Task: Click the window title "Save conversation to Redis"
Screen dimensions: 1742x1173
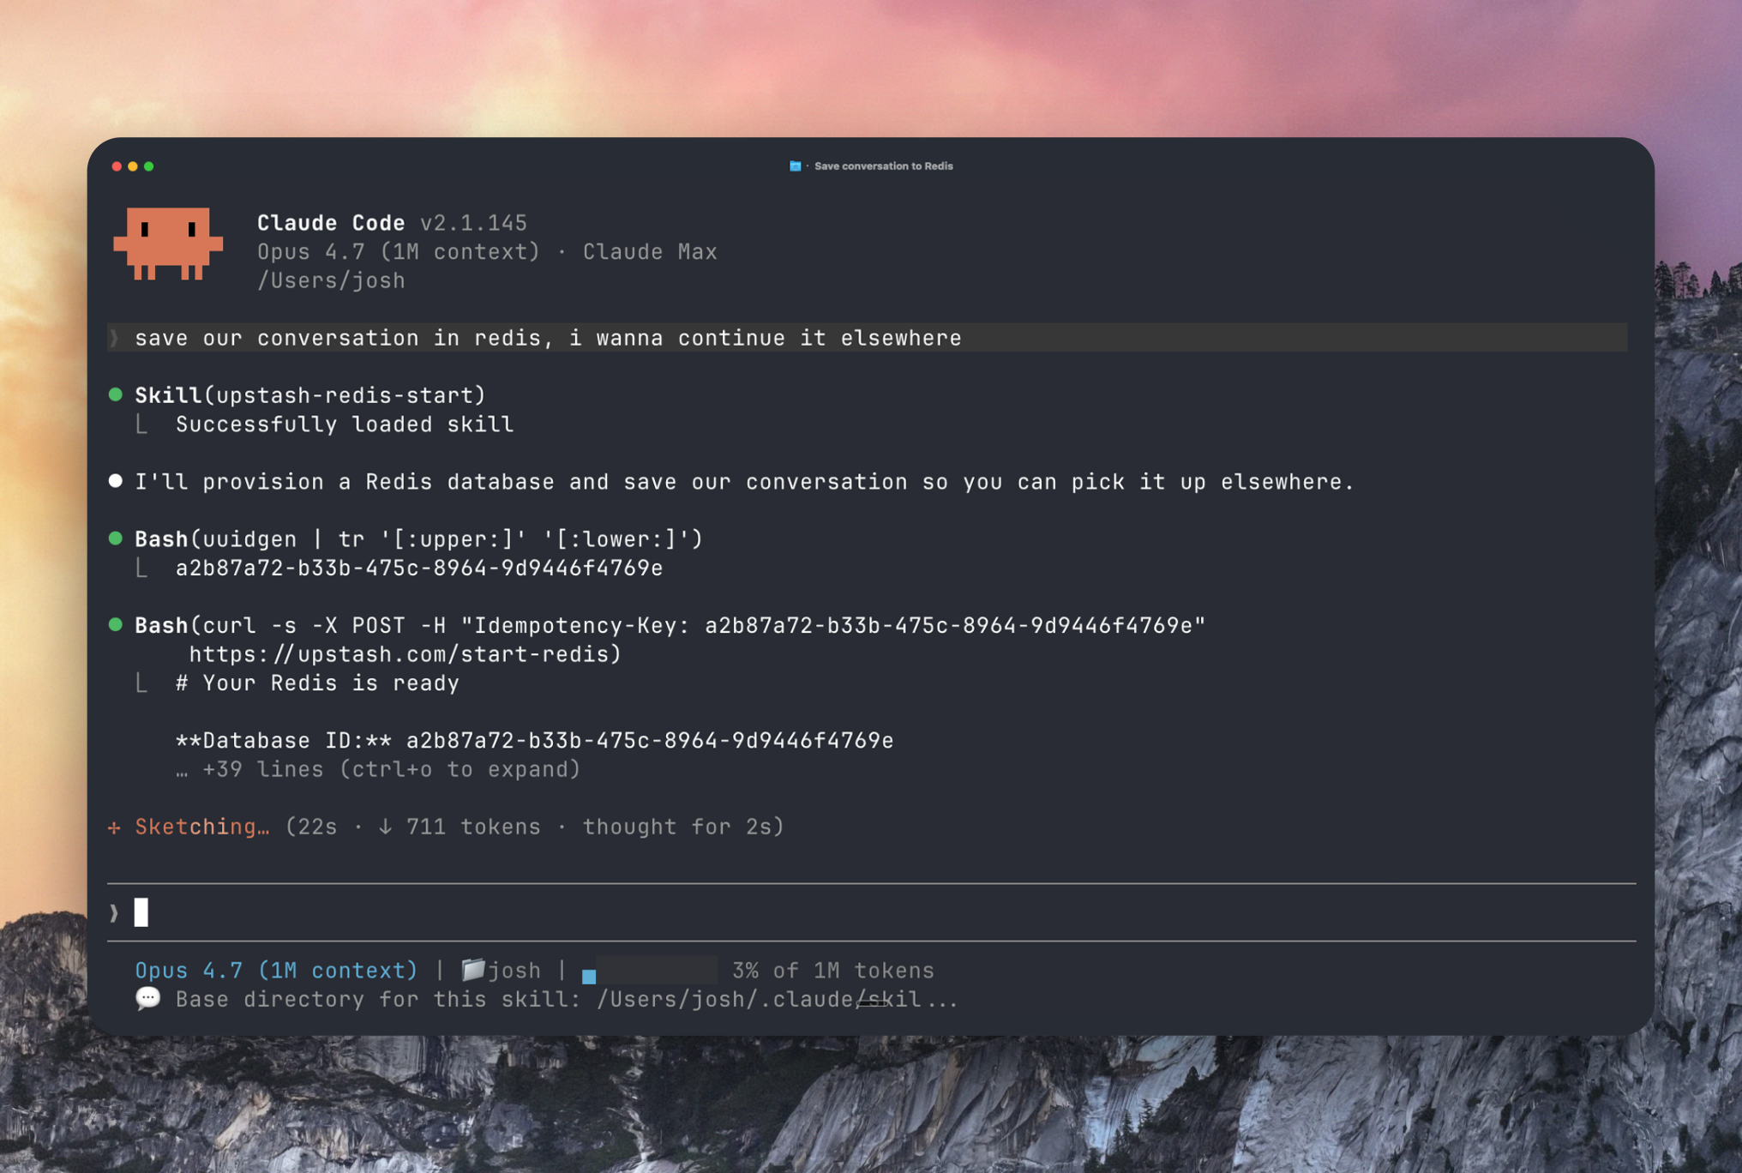Action: 883,166
